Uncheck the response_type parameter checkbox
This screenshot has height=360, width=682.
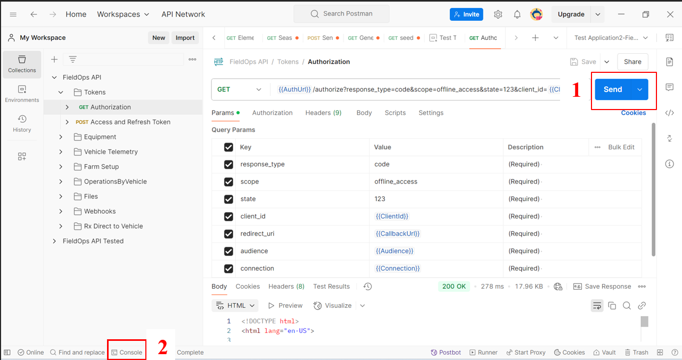[229, 164]
